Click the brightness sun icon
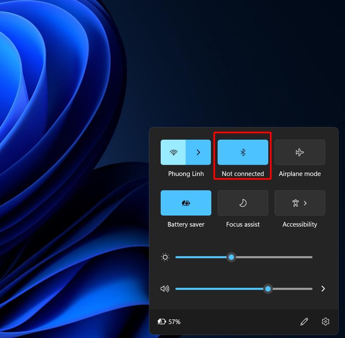The height and width of the screenshot is (338, 345). click(165, 257)
